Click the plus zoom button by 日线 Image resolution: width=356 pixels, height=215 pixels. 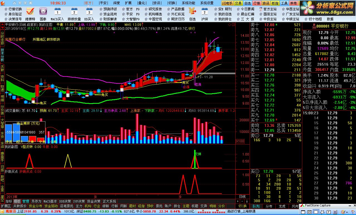pyautogui.click(x=238, y=201)
